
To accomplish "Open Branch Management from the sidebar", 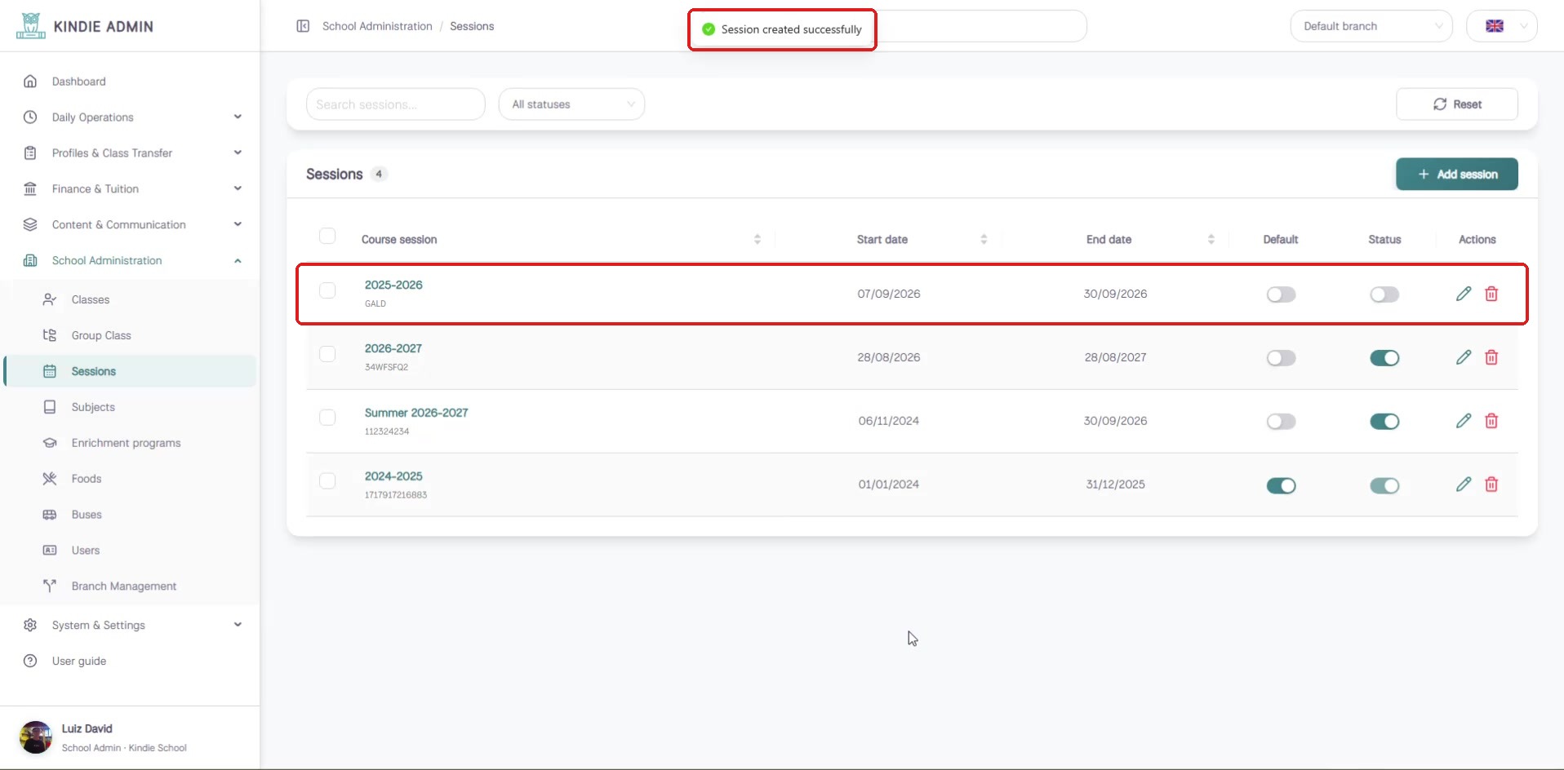I will (x=131, y=586).
